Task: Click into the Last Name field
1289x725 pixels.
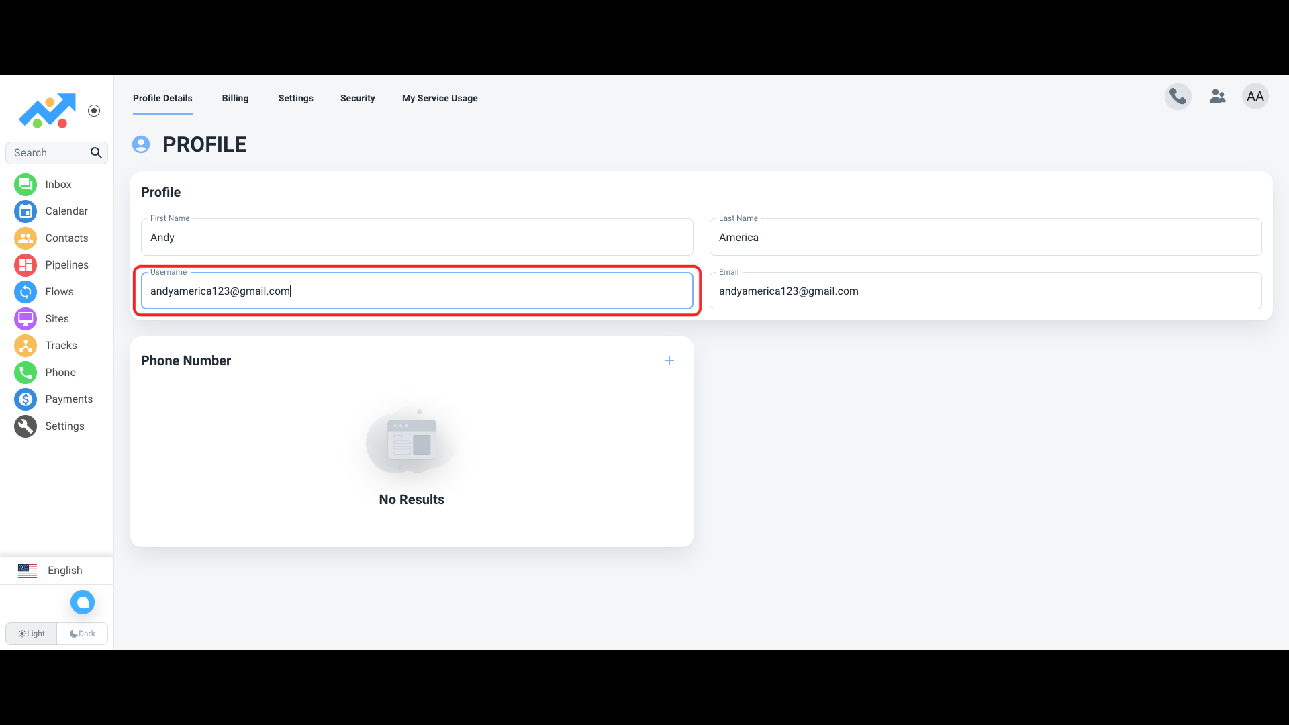Action: [985, 238]
